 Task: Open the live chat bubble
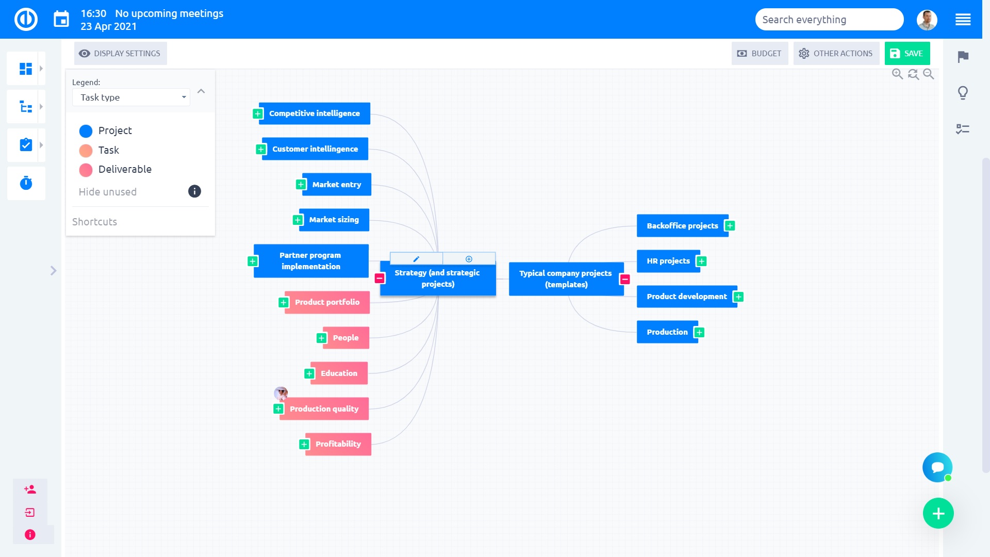(x=937, y=467)
